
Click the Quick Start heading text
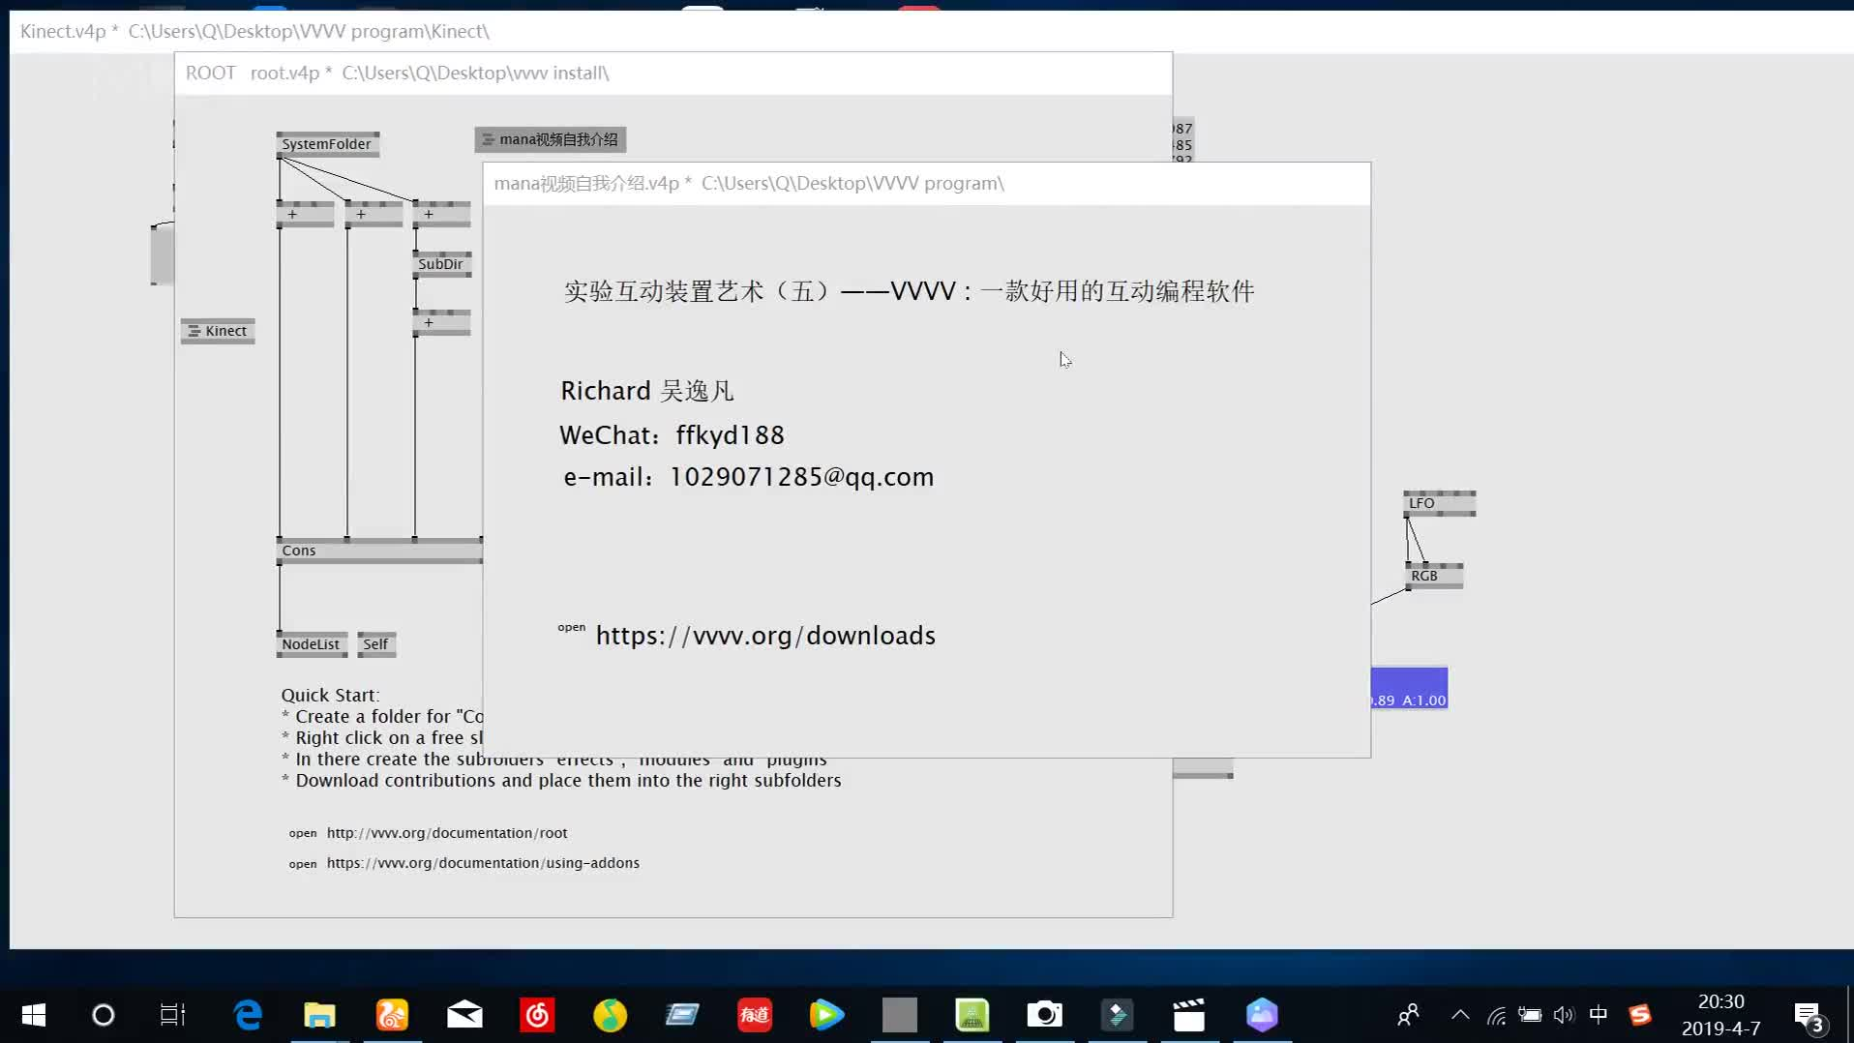pyautogui.click(x=330, y=696)
